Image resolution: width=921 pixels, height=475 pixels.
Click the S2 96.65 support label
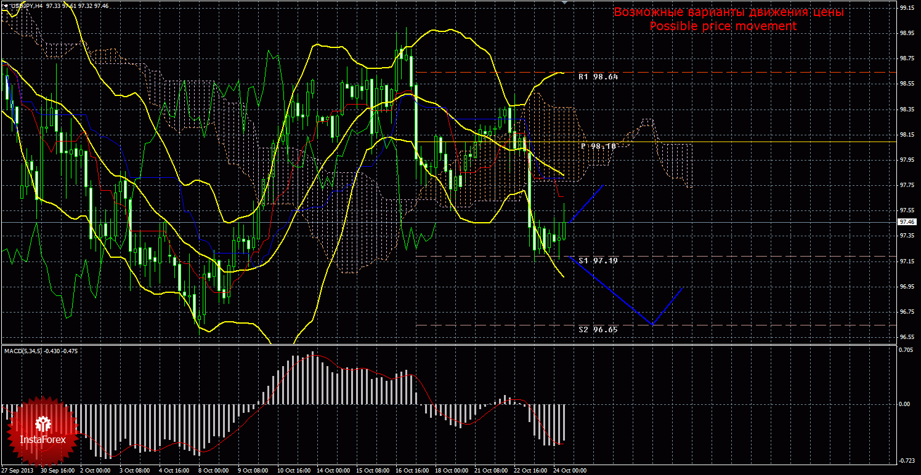click(x=598, y=330)
